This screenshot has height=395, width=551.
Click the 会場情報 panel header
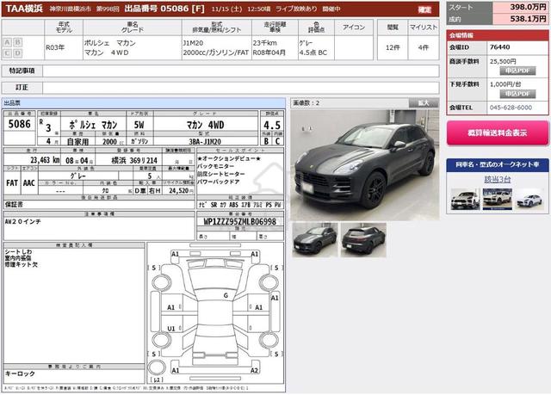click(x=498, y=35)
